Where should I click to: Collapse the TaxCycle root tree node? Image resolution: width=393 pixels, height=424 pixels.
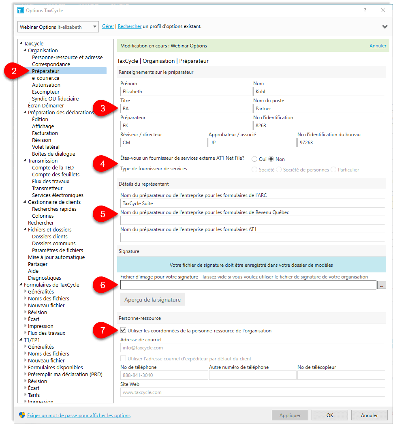click(21, 43)
